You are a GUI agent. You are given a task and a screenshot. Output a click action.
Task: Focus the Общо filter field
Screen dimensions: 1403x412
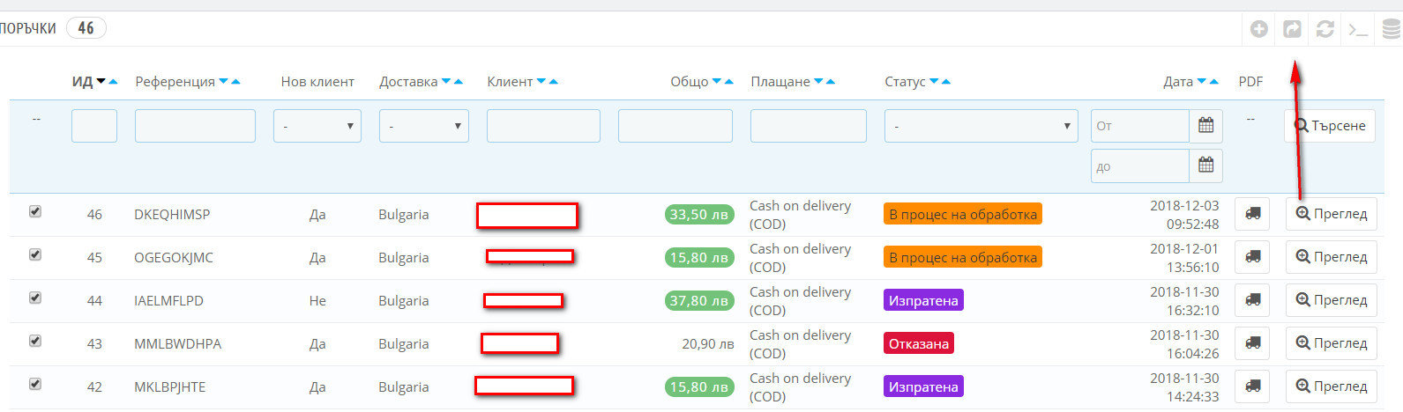[x=675, y=126]
